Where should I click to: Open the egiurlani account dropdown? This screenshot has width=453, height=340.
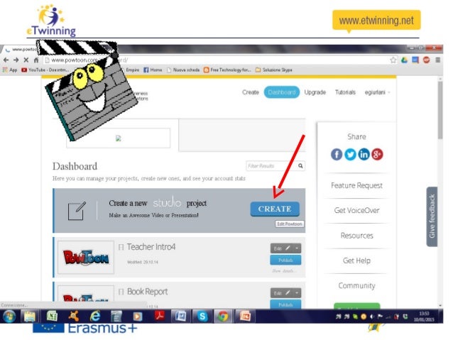pyautogui.click(x=377, y=92)
